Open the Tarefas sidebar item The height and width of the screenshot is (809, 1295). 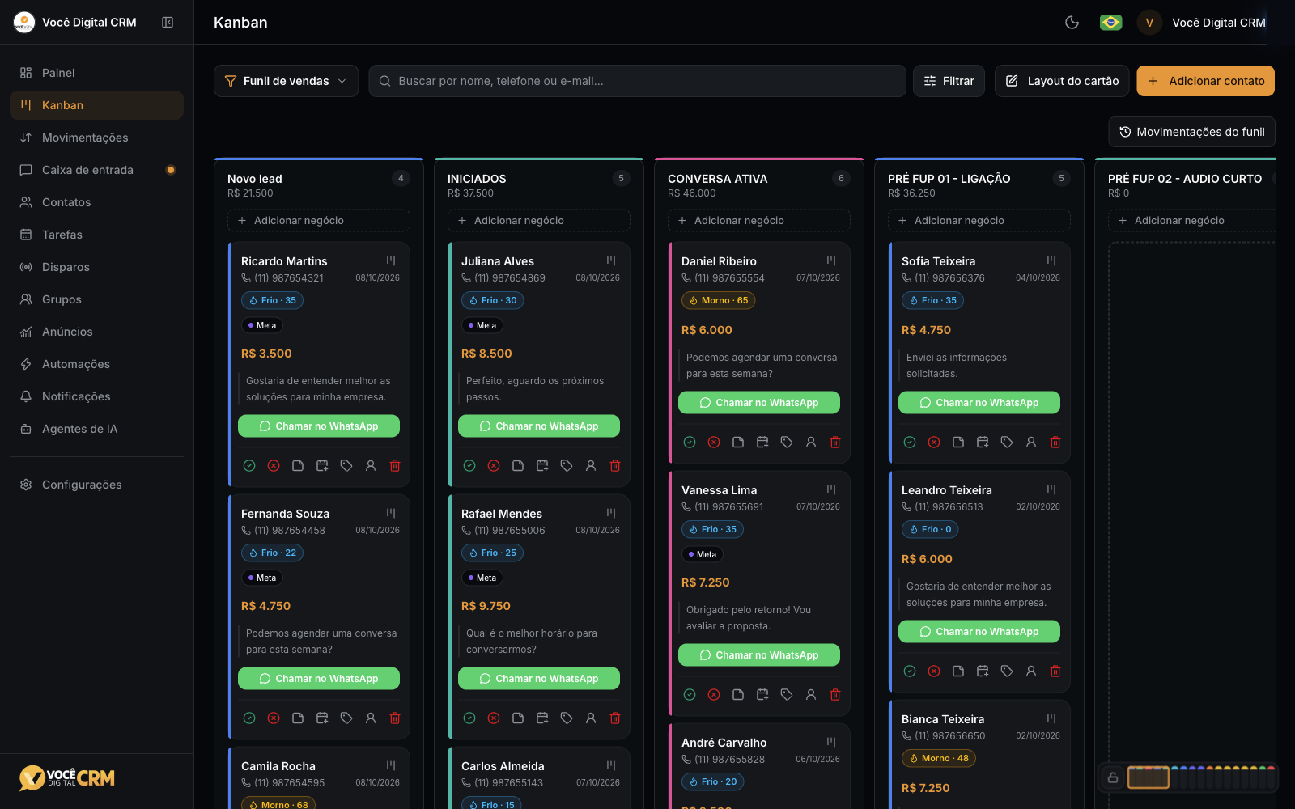coord(96,235)
